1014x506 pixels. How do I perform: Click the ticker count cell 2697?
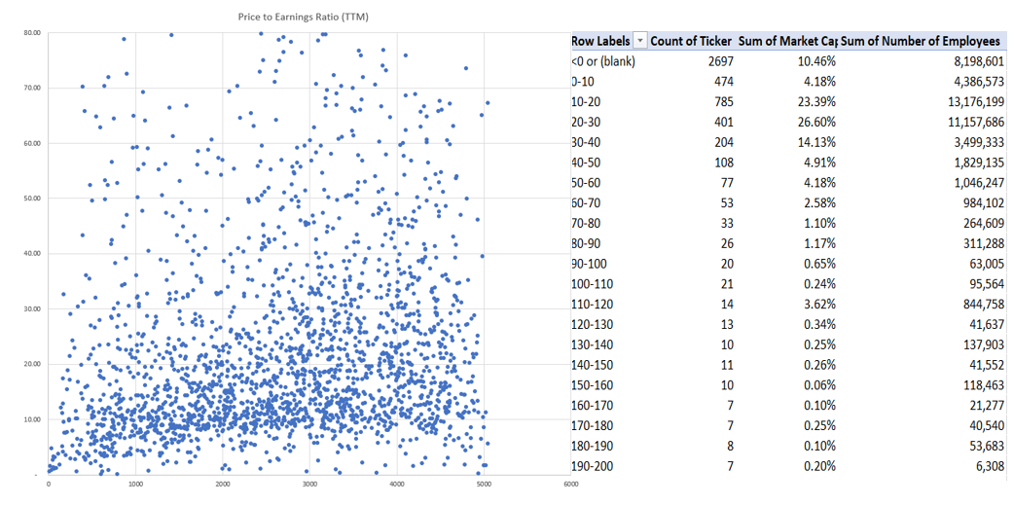point(721,61)
